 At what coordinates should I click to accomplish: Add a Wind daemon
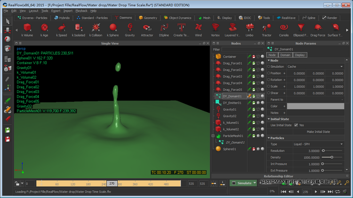[x=198, y=30]
